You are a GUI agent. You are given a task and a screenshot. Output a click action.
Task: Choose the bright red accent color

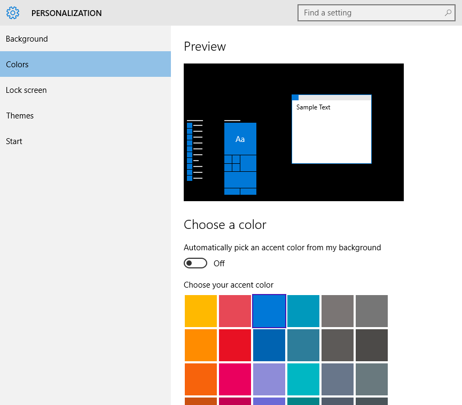[x=235, y=345]
